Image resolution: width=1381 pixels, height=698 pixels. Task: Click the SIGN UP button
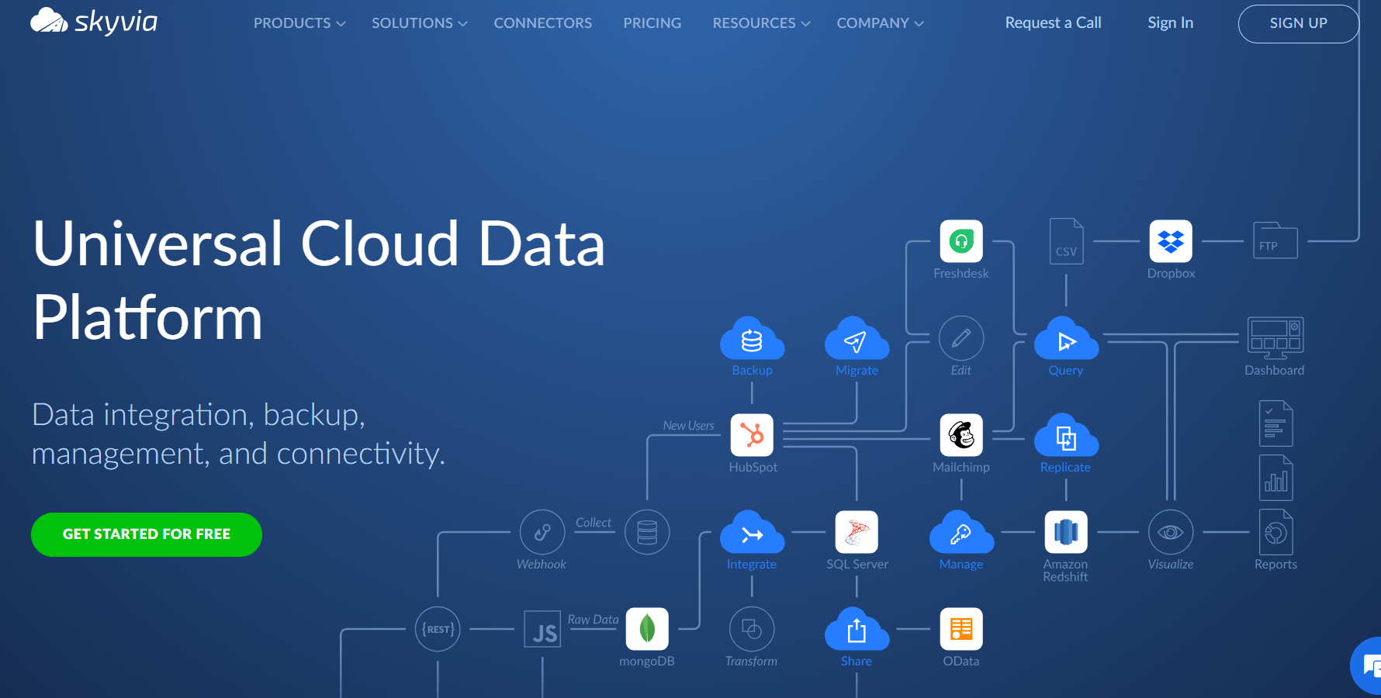[x=1298, y=23]
